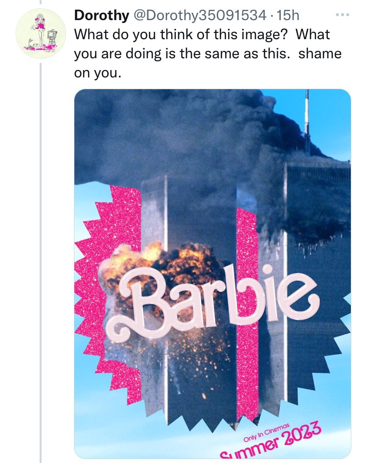Viewport: 367px width, 463px height.
Task: Open the Dorothy display name link
Action: [x=101, y=16]
